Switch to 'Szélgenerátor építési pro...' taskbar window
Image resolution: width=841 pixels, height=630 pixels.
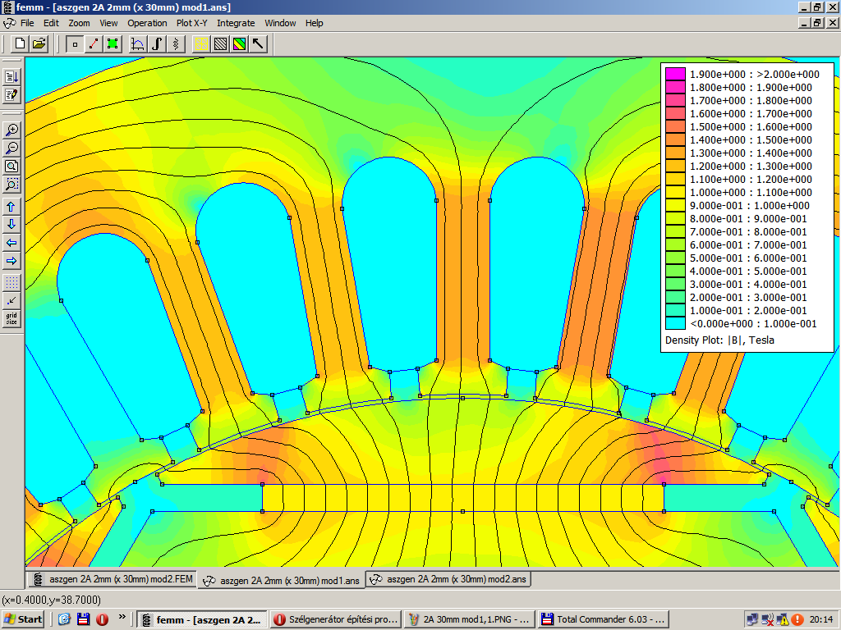335,619
